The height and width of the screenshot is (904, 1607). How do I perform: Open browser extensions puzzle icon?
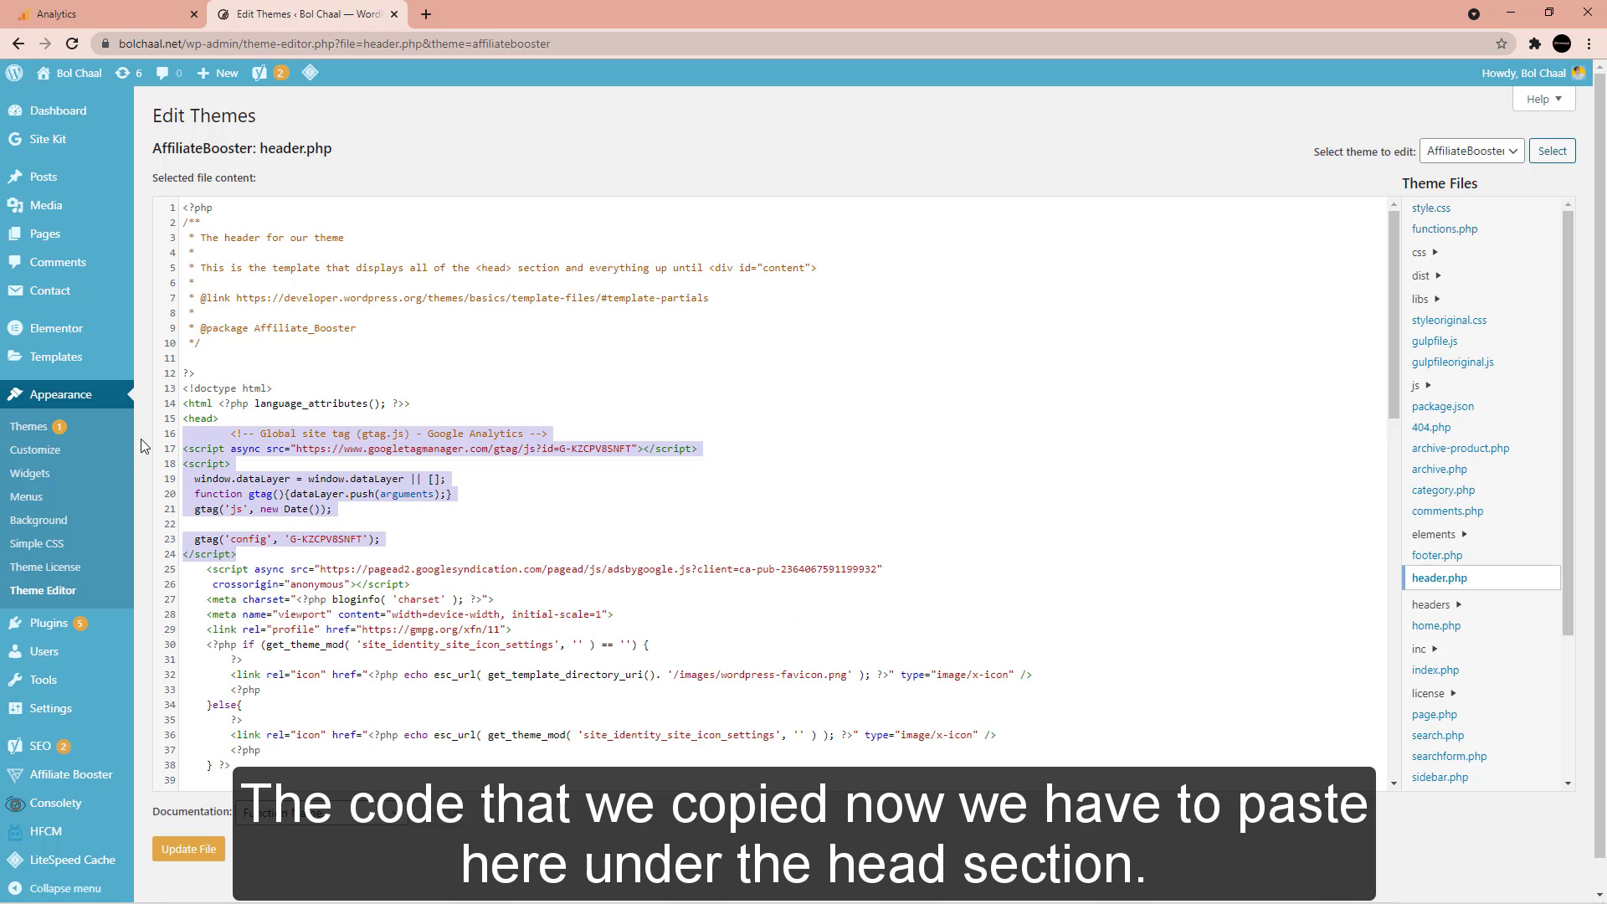1534,44
